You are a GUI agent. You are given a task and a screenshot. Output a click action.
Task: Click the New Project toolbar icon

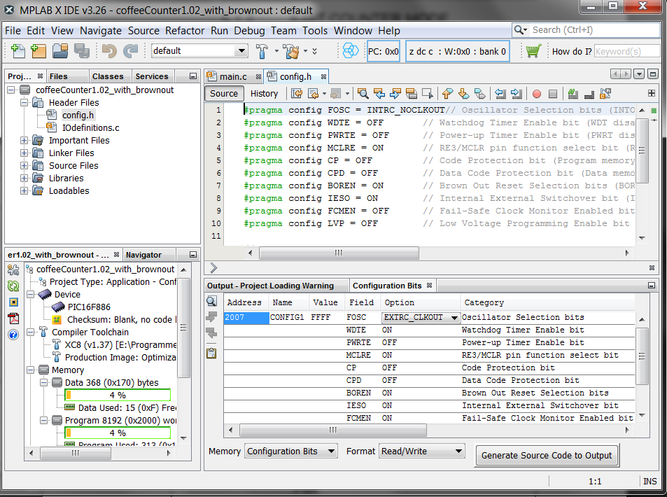(x=38, y=51)
